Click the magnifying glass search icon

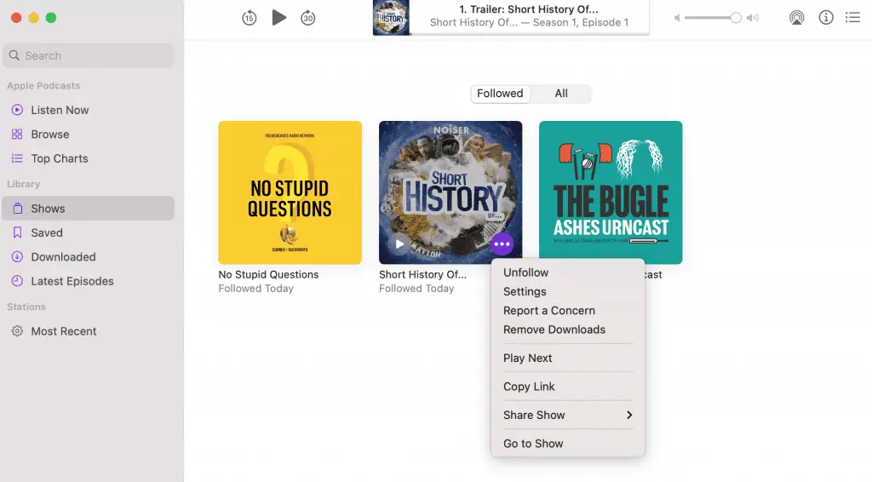point(14,55)
